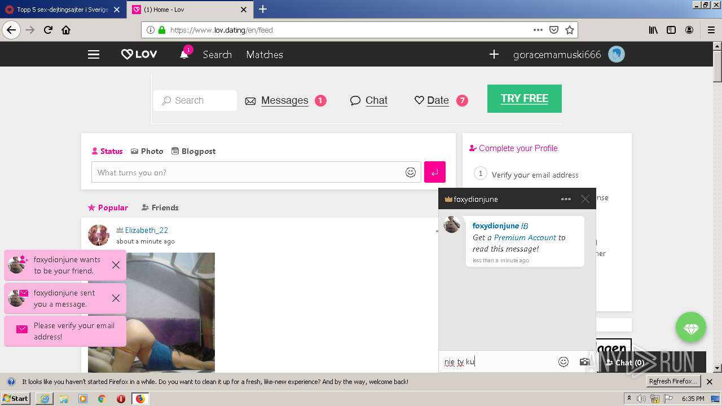Go back with browser back arrow
This screenshot has width=722, height=406.
tap(11, 30)
